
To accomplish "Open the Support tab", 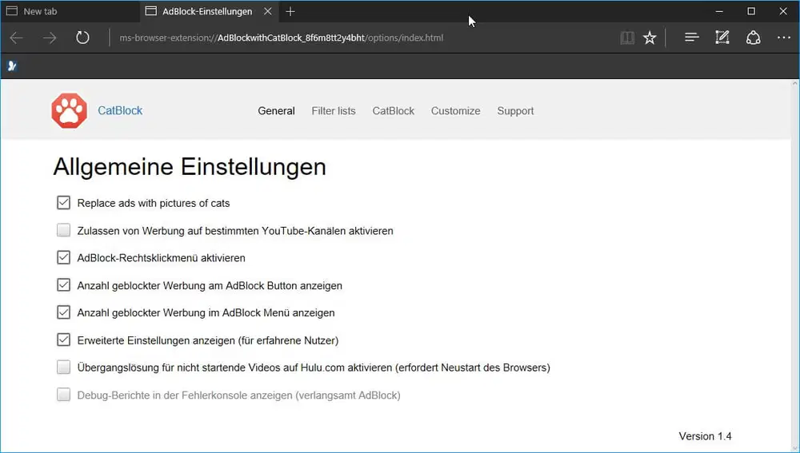I will pyautogui.click(x=515, y=110).
